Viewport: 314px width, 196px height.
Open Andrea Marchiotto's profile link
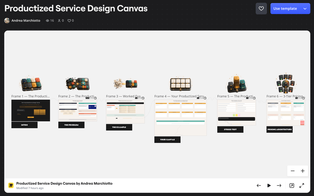[26, 21]
